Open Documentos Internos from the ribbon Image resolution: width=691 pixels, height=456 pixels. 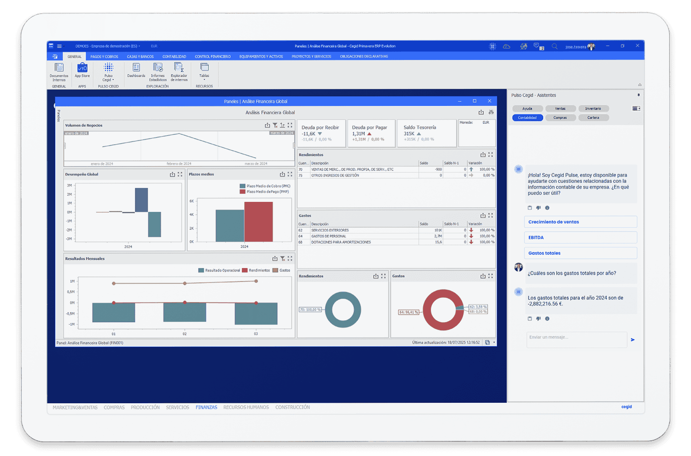tap(59, 71)
